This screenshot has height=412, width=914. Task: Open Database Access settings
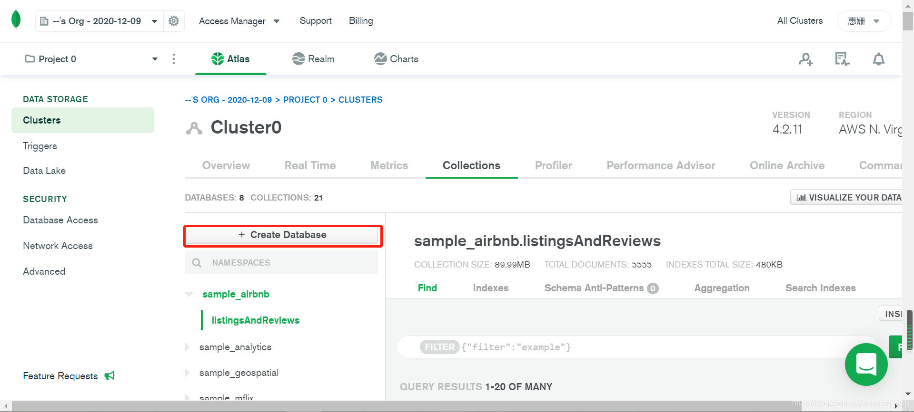click(x=60, y=220)
